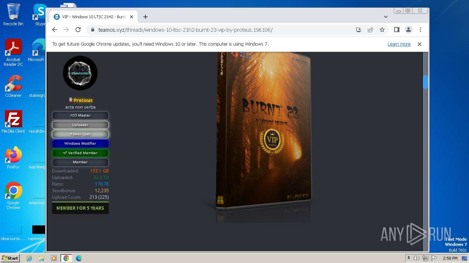Open Google Chrome desktop icon
Viewport: 469px width, 263px height.
(x=13, y=196)
